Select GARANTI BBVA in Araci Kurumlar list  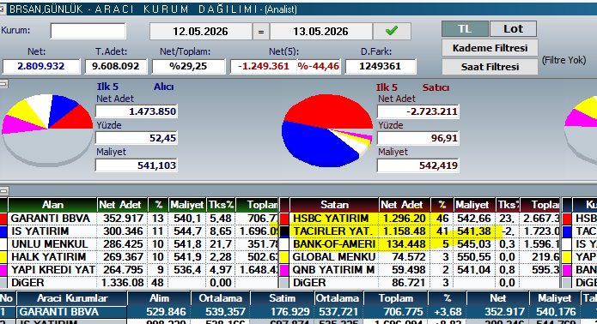tap(72, 312)
